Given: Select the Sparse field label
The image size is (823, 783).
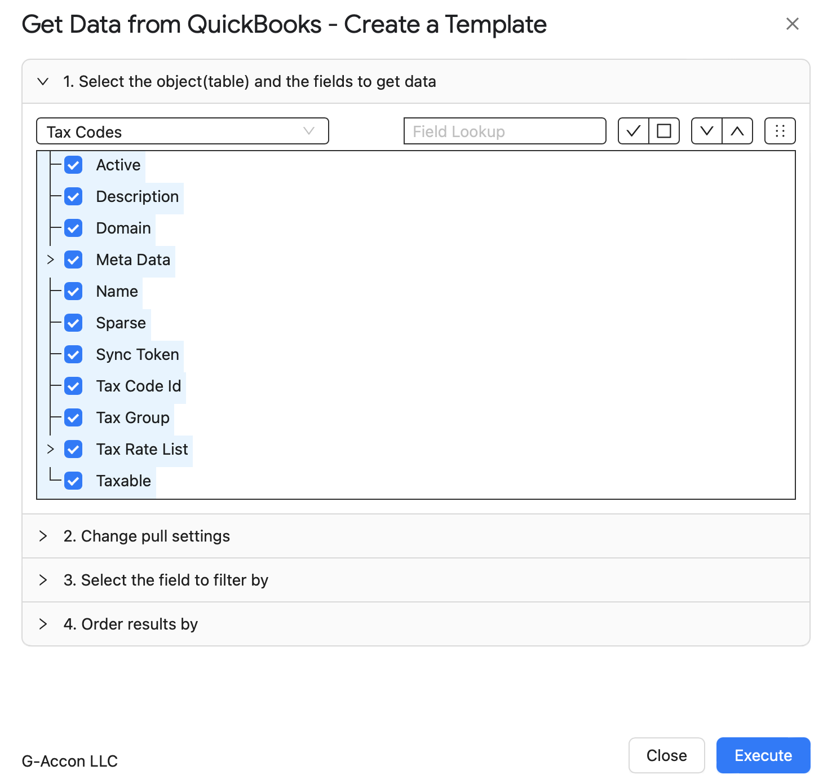Looking at the screenshot, I should pos(121,323).
